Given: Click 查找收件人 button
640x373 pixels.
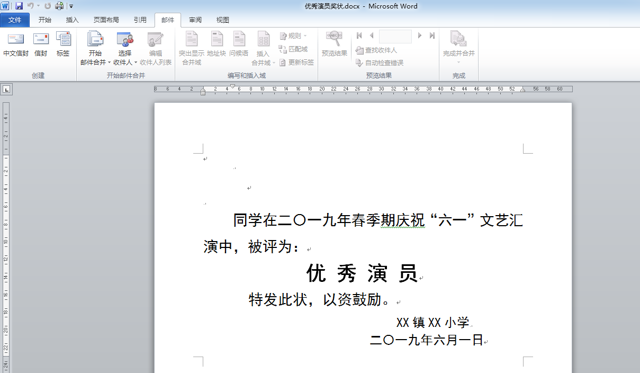Looking at the screenshot, I should pos(376,50).
